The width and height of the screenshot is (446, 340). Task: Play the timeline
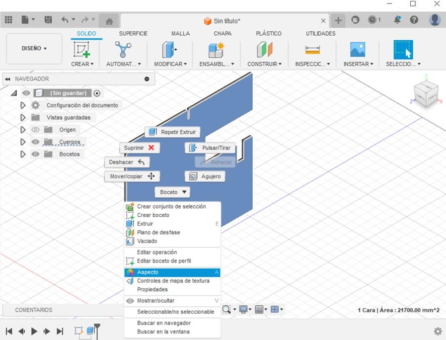[x=34, y=331]
